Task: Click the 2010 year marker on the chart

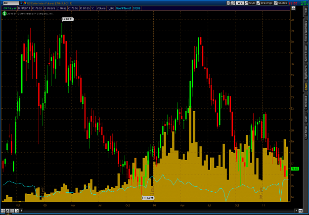Action: (x=261, y=193)
